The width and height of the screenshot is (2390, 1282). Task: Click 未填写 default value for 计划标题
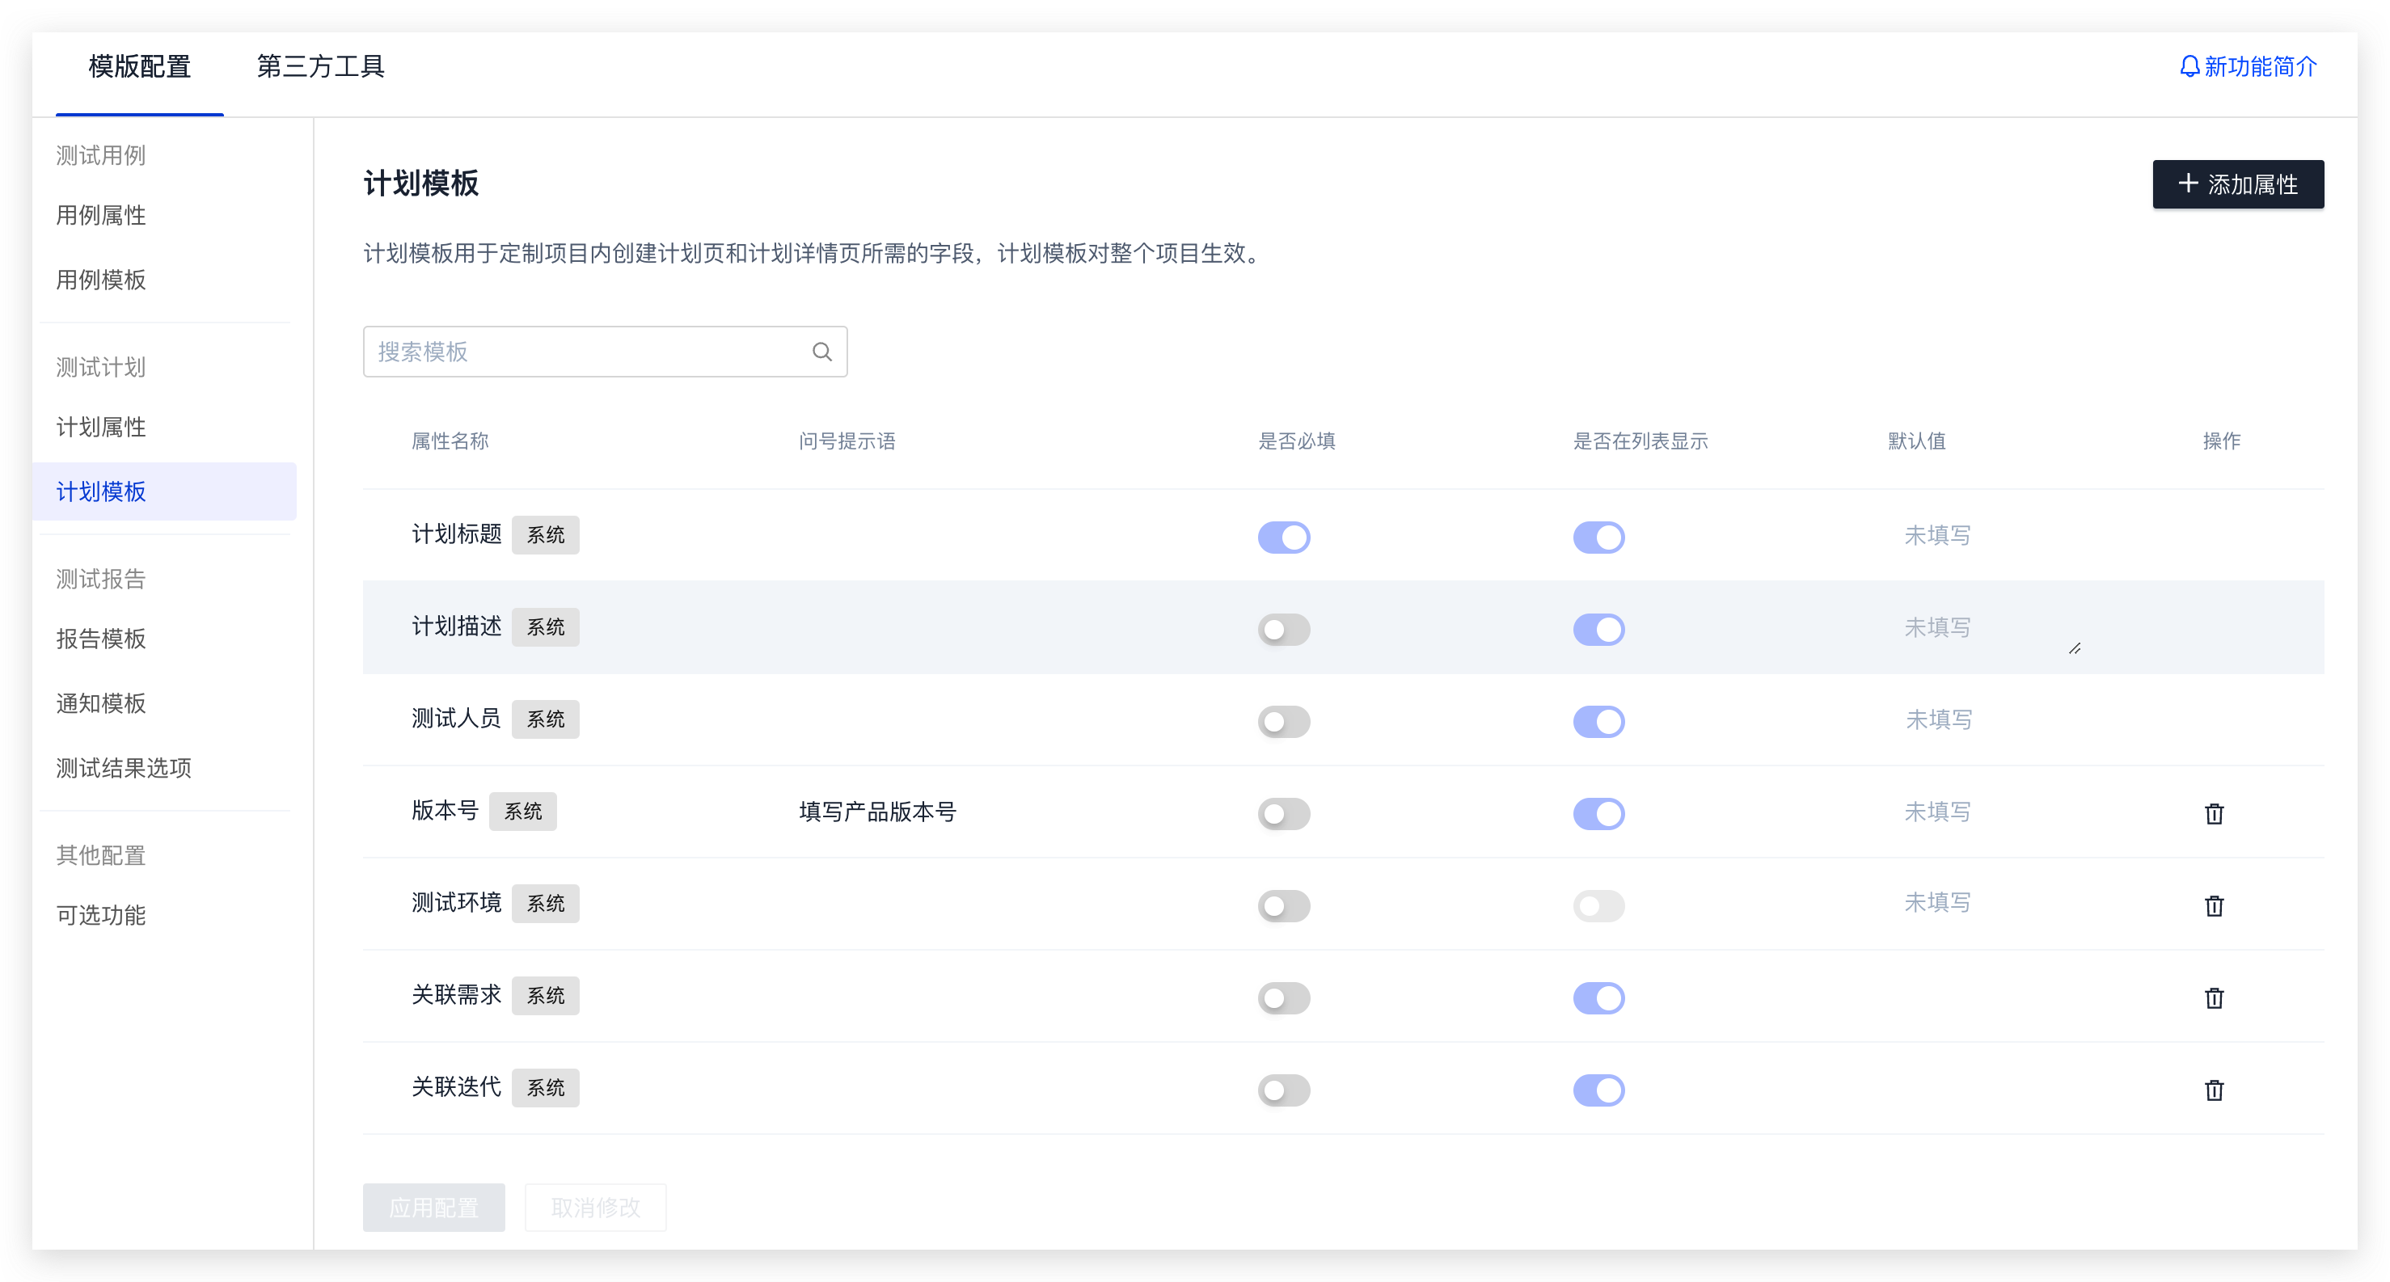point(1937,535)
